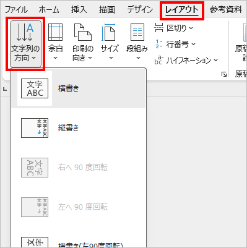Switch to the ホーム tab
This screenshot has width=247, height=248.
click(49, 10)
